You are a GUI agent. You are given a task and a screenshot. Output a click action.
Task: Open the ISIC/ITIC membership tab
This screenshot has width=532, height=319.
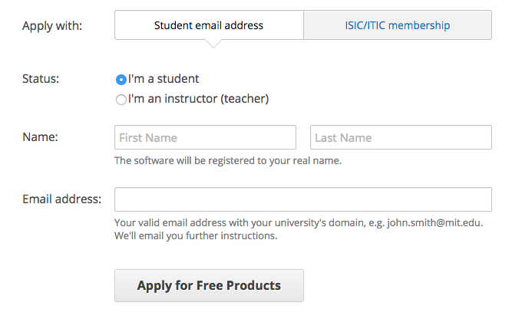coord(397,25)
